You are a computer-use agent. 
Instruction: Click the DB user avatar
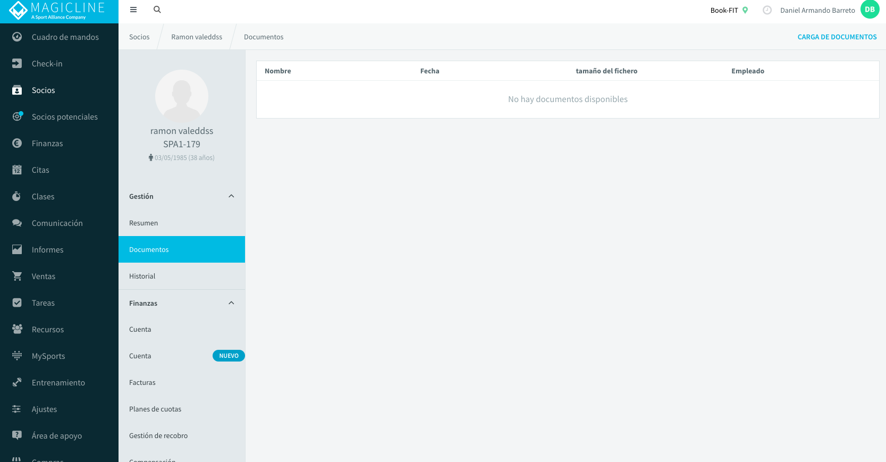click(x=870, y=10)
